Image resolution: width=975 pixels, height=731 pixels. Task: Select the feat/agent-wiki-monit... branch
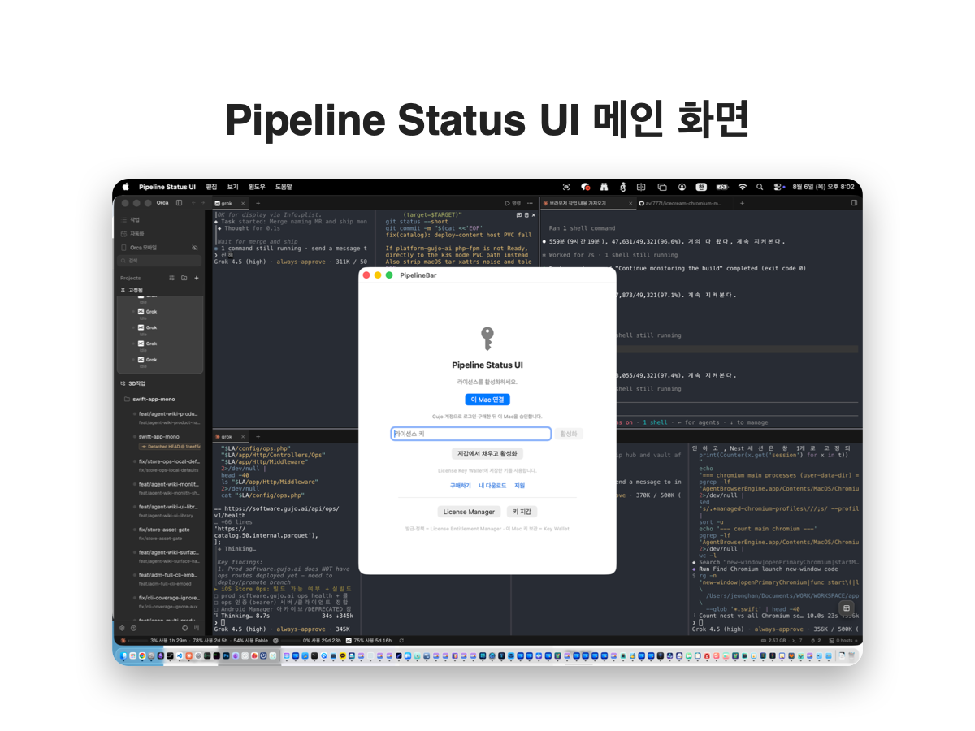[x=168, y=484]
